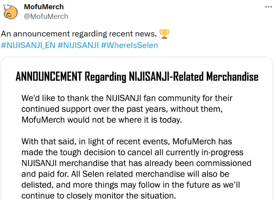Click the word ANNOUNCEMENT in the image heading
This screenshot has width=276, height=200.
[x=49, y=77]
